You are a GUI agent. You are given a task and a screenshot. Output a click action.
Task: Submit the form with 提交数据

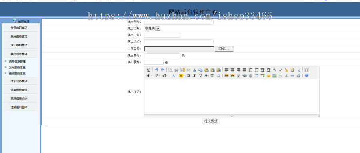[x=211, y=121]
